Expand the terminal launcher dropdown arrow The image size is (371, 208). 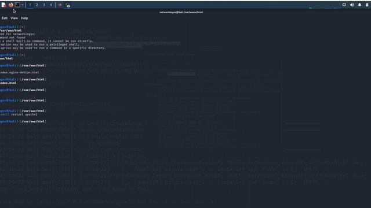click(23, 5)
